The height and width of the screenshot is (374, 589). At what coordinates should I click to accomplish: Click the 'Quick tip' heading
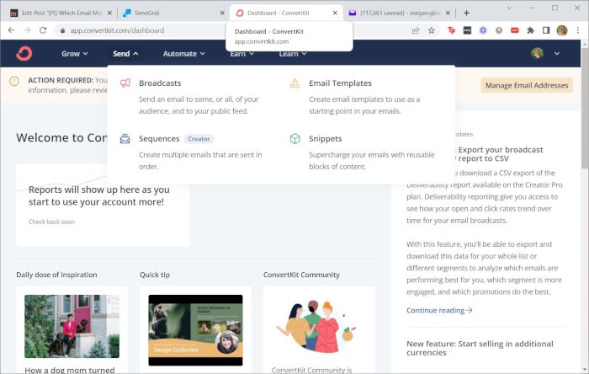tap(155, 275)
